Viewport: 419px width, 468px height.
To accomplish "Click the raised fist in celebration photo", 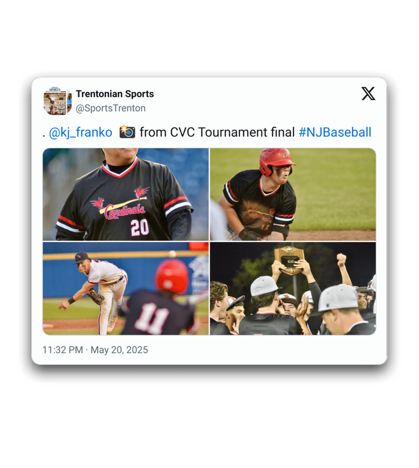I will click(341, 260).
